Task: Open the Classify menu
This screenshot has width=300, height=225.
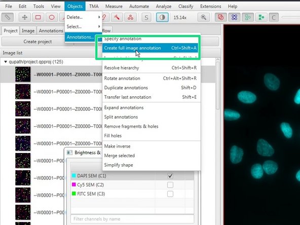Action: click(186, 6)
